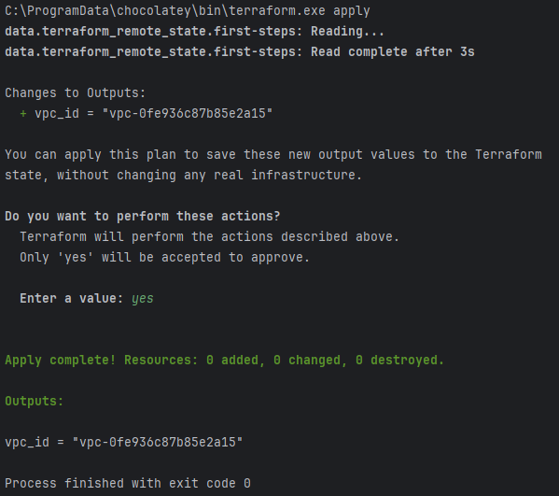Click the 'vpc_id' name in final outputs
This screenshot has width=559, height=496.
[27, 443]
